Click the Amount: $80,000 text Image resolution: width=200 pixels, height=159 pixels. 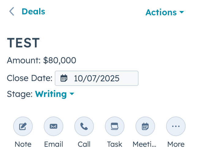tap(41, 61)
